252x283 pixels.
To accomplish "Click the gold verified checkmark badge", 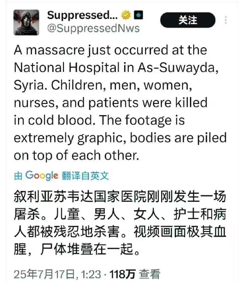I will point(126,15).
